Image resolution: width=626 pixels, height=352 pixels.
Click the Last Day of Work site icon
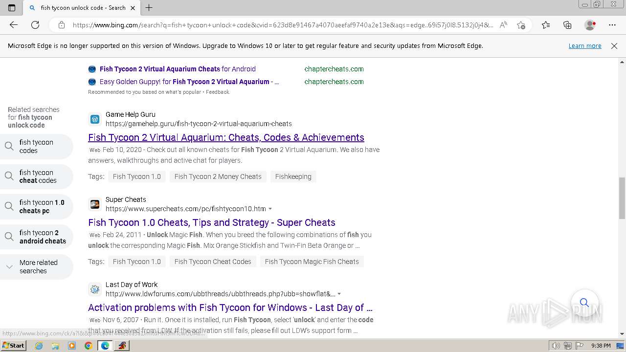pyautogui.click(x=95, y=289)
